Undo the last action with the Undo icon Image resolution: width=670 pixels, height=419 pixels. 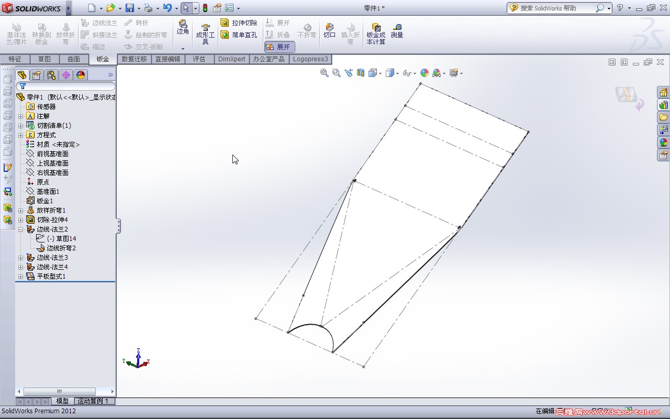pyautogui.click(x=167, y=8)
